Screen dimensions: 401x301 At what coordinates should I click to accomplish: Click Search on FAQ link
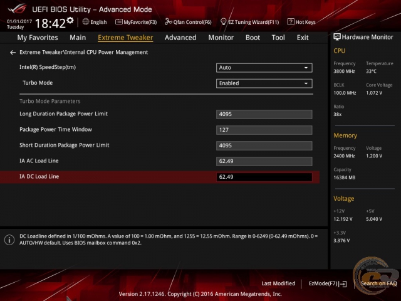[x=378, y=283]
